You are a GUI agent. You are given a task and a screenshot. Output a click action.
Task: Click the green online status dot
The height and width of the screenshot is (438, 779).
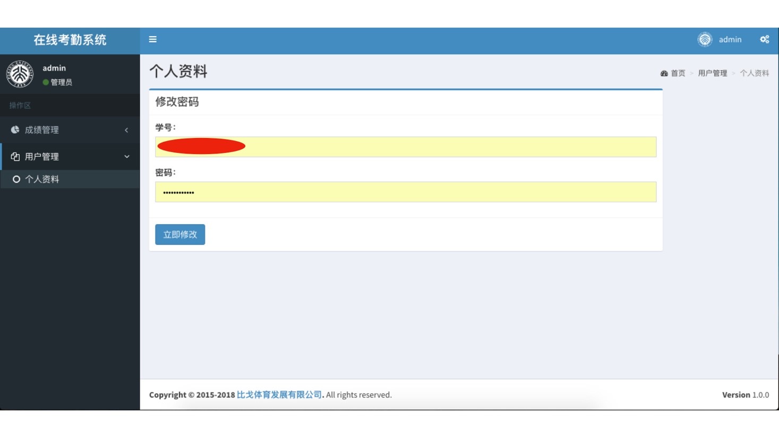(46, 82)
